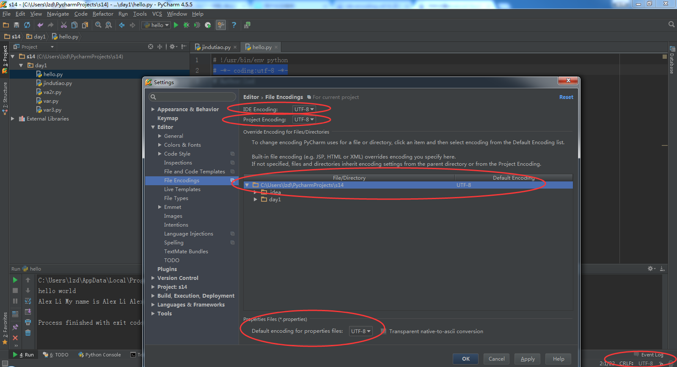
Task: Click the Run panel gear settings icon
Action: (651, 269)
